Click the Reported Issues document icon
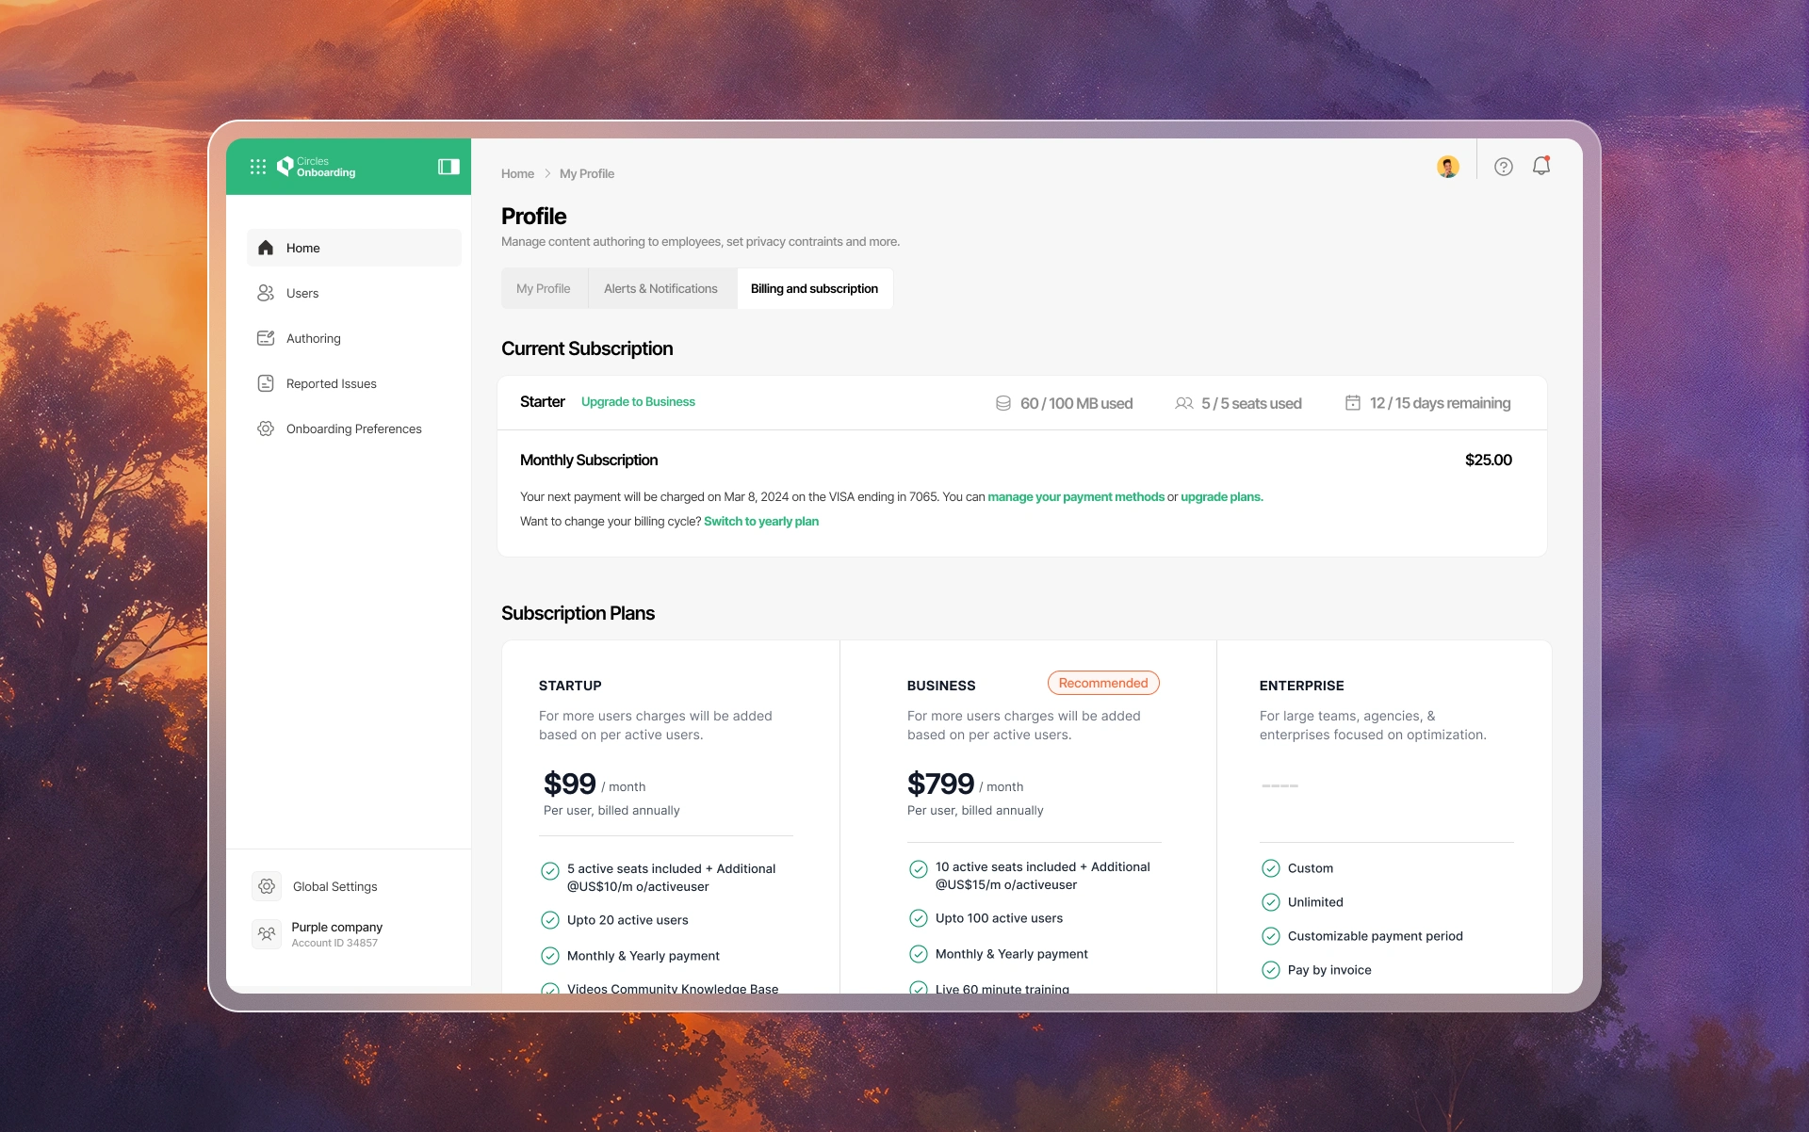 coord(266,383)
